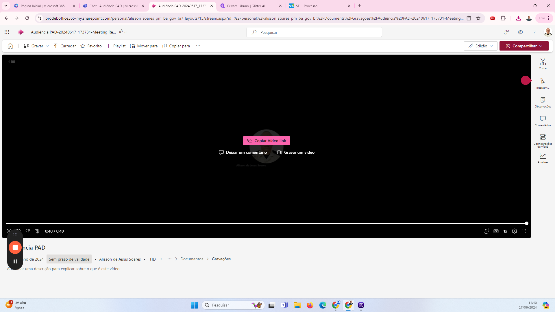The image size is (555, 312).
Task: Open Firefox from taskbar
Action: (310, 305)
